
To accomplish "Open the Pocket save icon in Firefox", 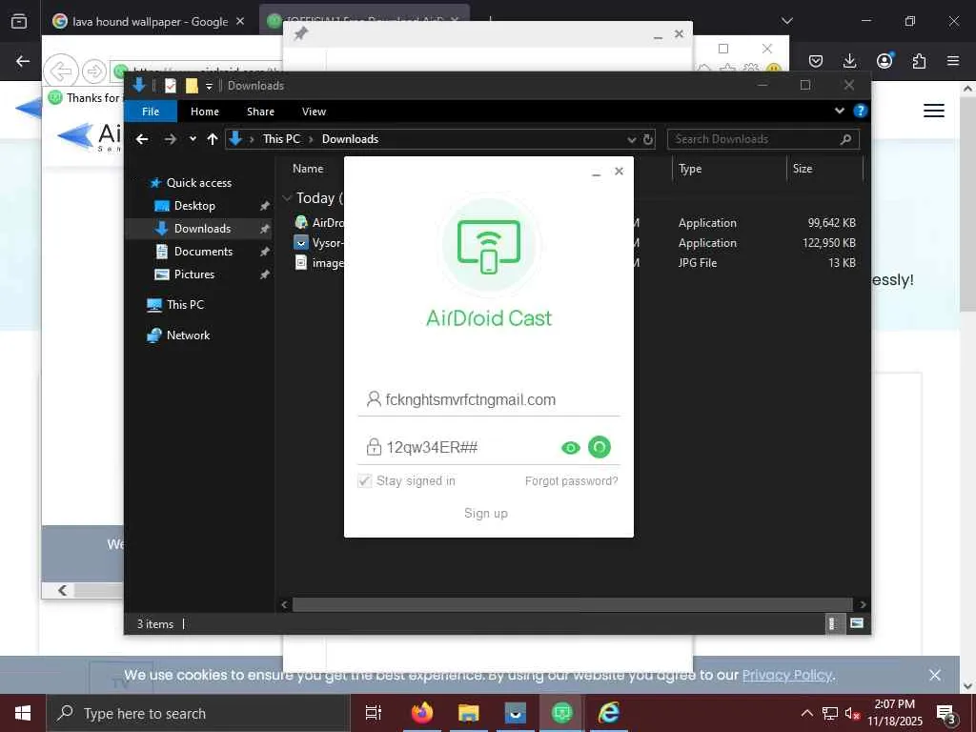I will click(x=816, y=61).
